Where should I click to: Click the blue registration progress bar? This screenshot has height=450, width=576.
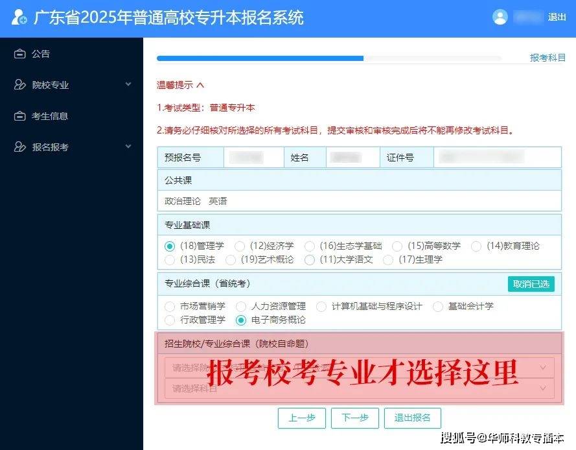(x=260, y=58)
